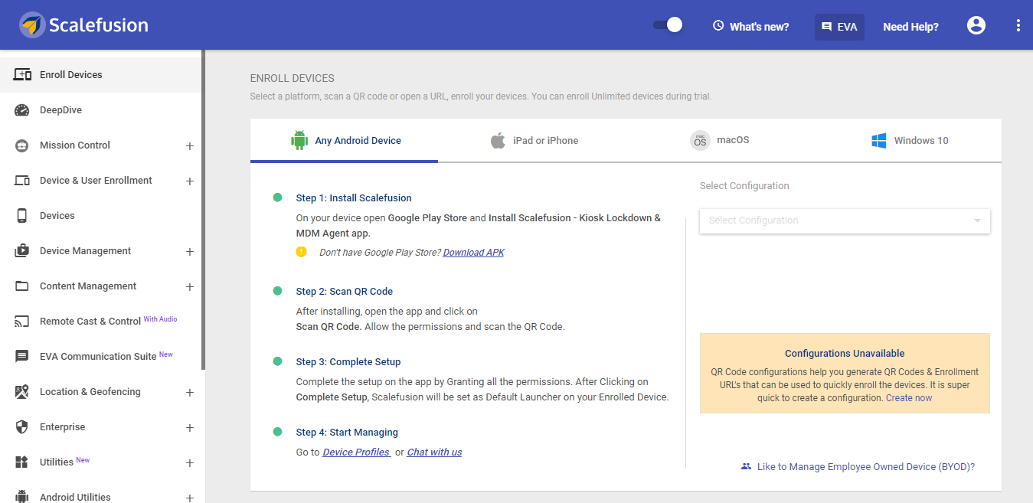
Task: Open Enroll Devices in the sidebar
Action: (101, 75)
